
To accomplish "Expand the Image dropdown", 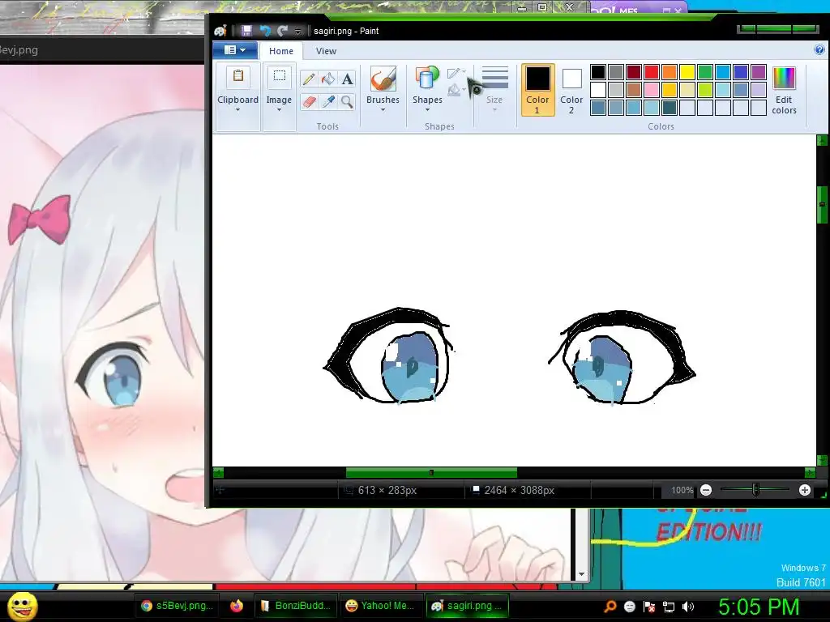I will point(279,109).
